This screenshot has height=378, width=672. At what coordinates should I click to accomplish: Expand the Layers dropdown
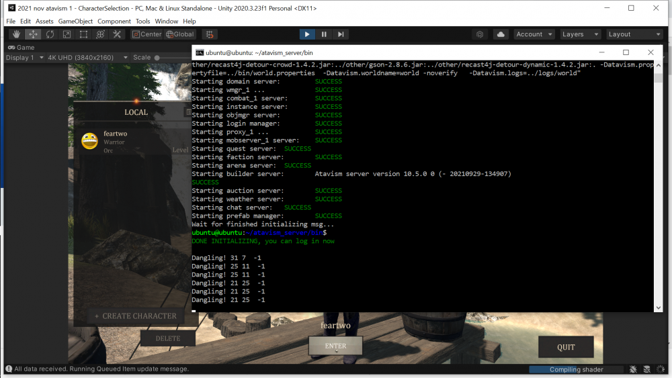tap(580, 34)
